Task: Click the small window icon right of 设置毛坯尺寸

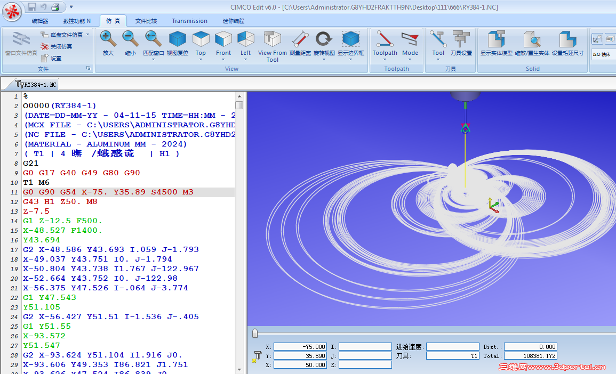Action: [597, 39]
